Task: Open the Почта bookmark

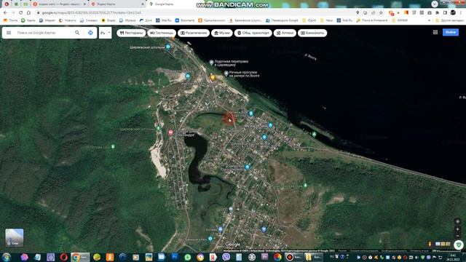Action: coord(10,20)
